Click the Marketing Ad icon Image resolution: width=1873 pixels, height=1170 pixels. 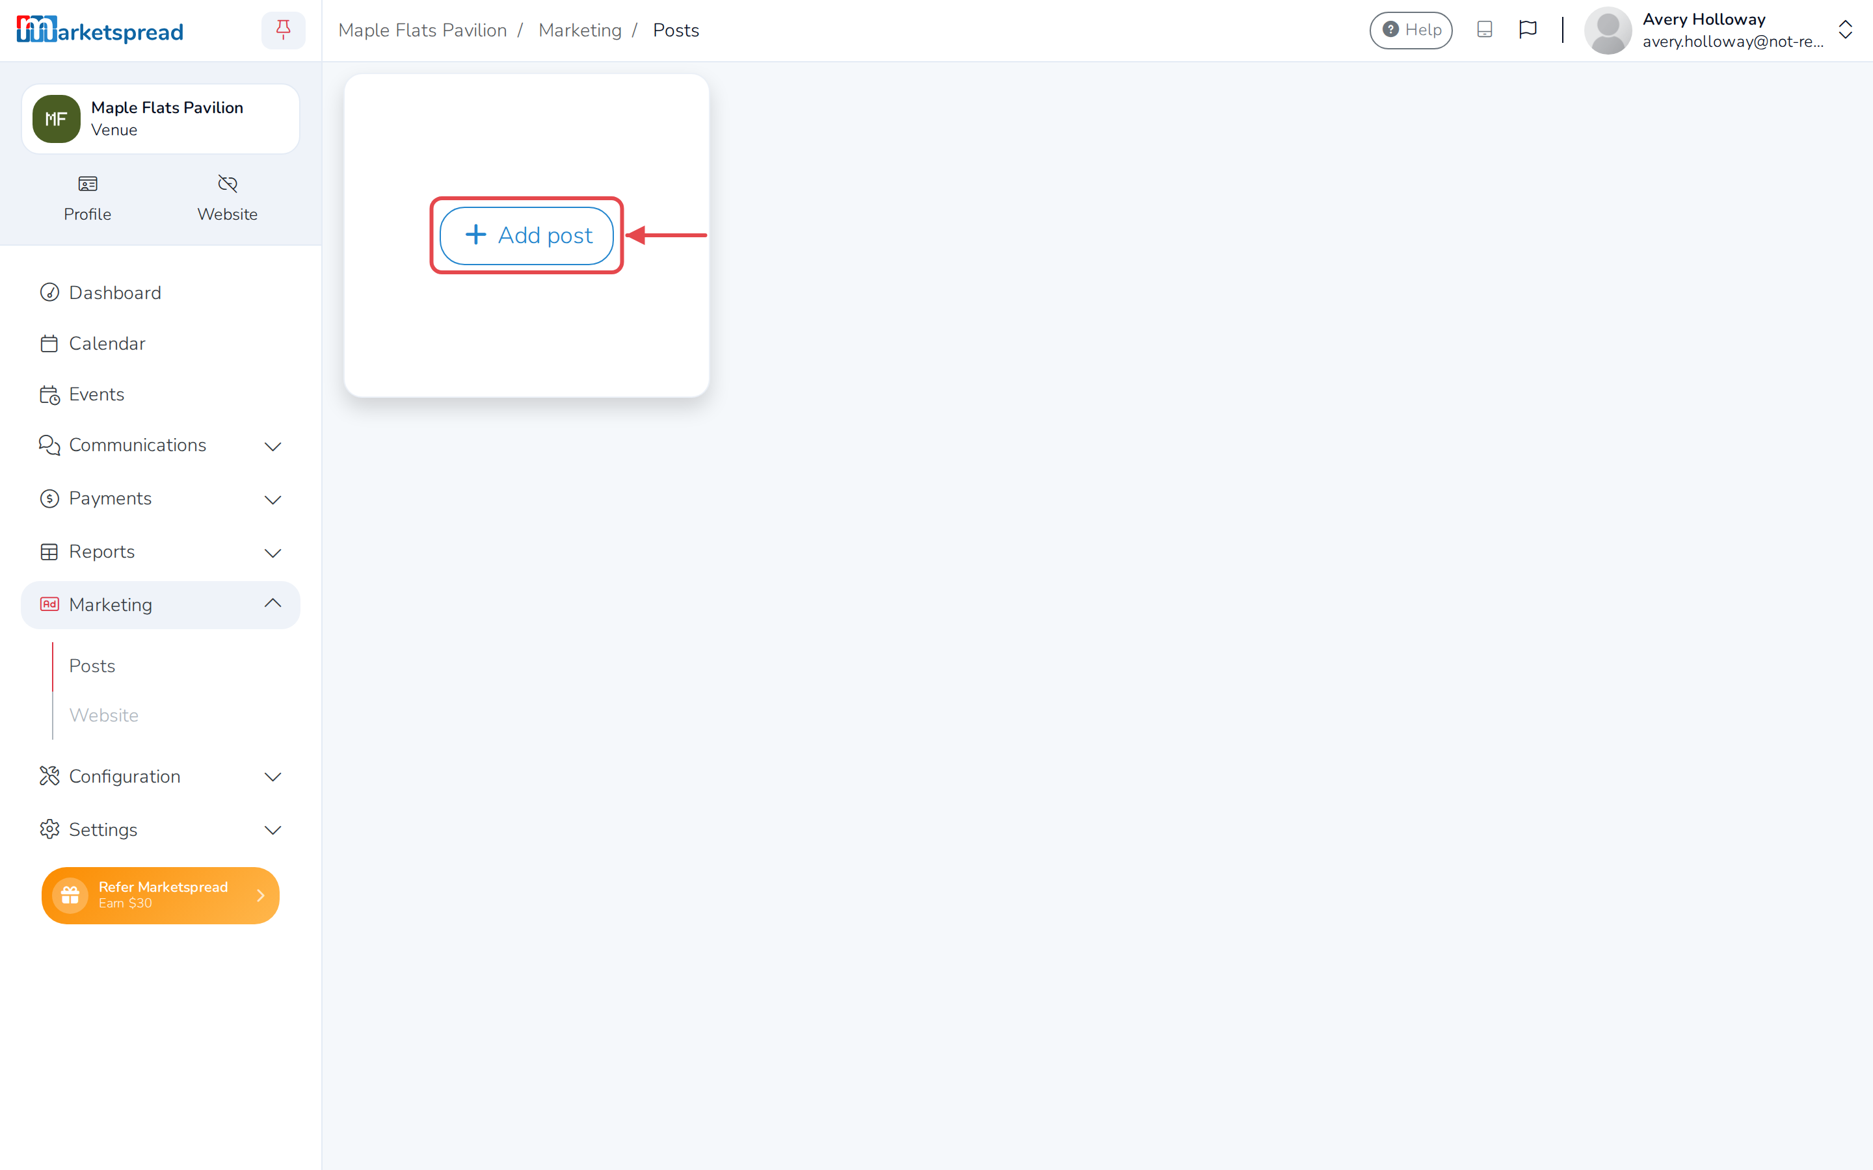(49, 604)
